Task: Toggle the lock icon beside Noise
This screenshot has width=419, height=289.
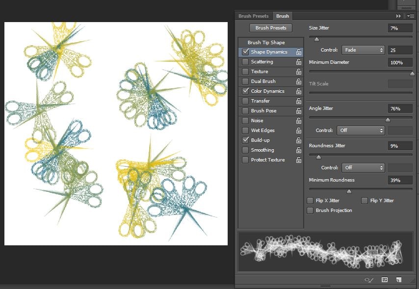Action: (x=298, y=121)
